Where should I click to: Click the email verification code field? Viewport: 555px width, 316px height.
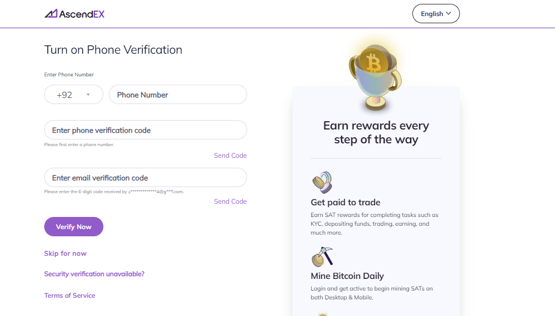point(145,178)
